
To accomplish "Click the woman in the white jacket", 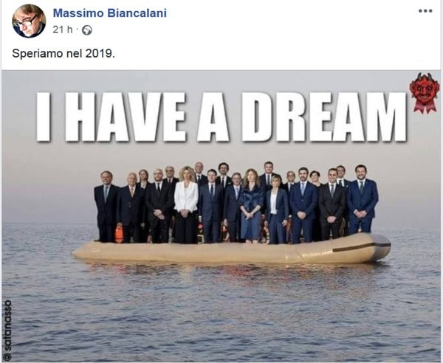I will point(186,204).
